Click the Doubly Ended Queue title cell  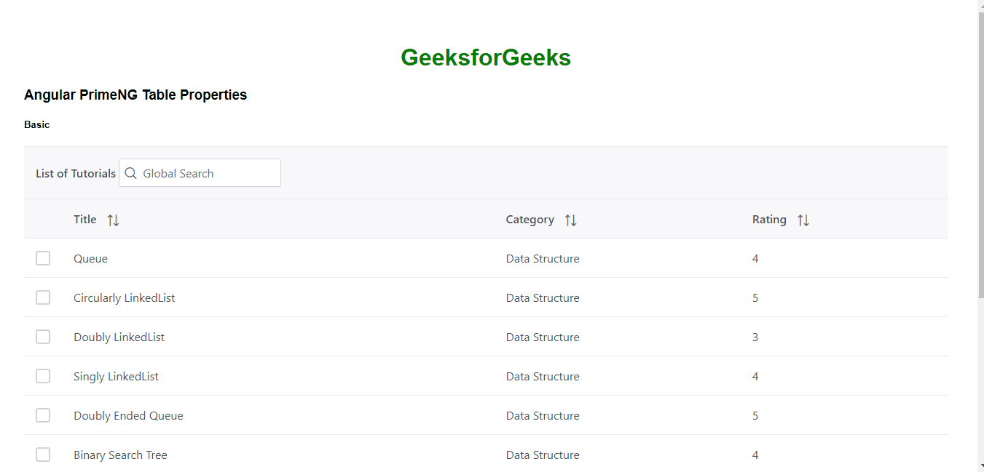tap(128, 415)
